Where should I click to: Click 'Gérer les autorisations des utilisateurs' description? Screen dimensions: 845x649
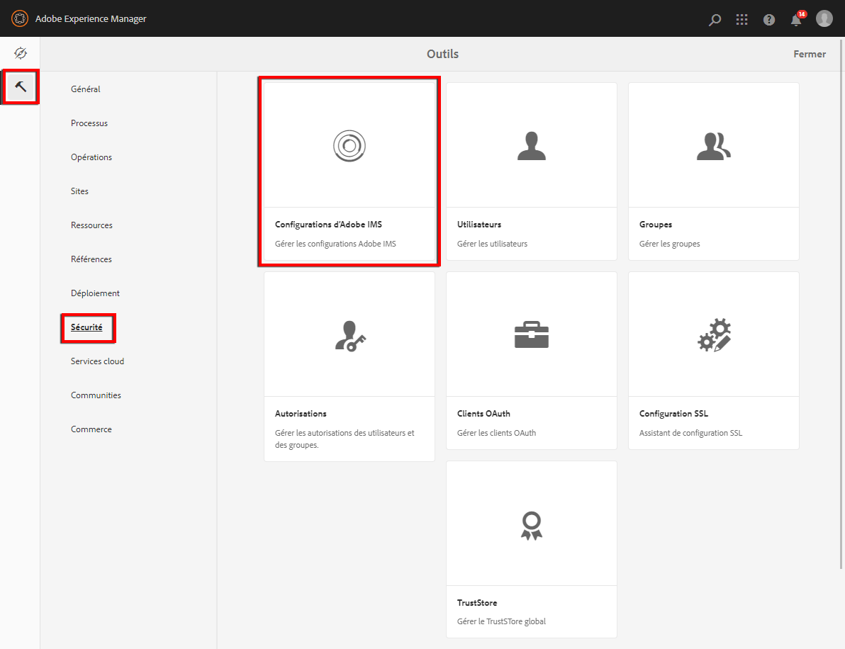(345, 439)
